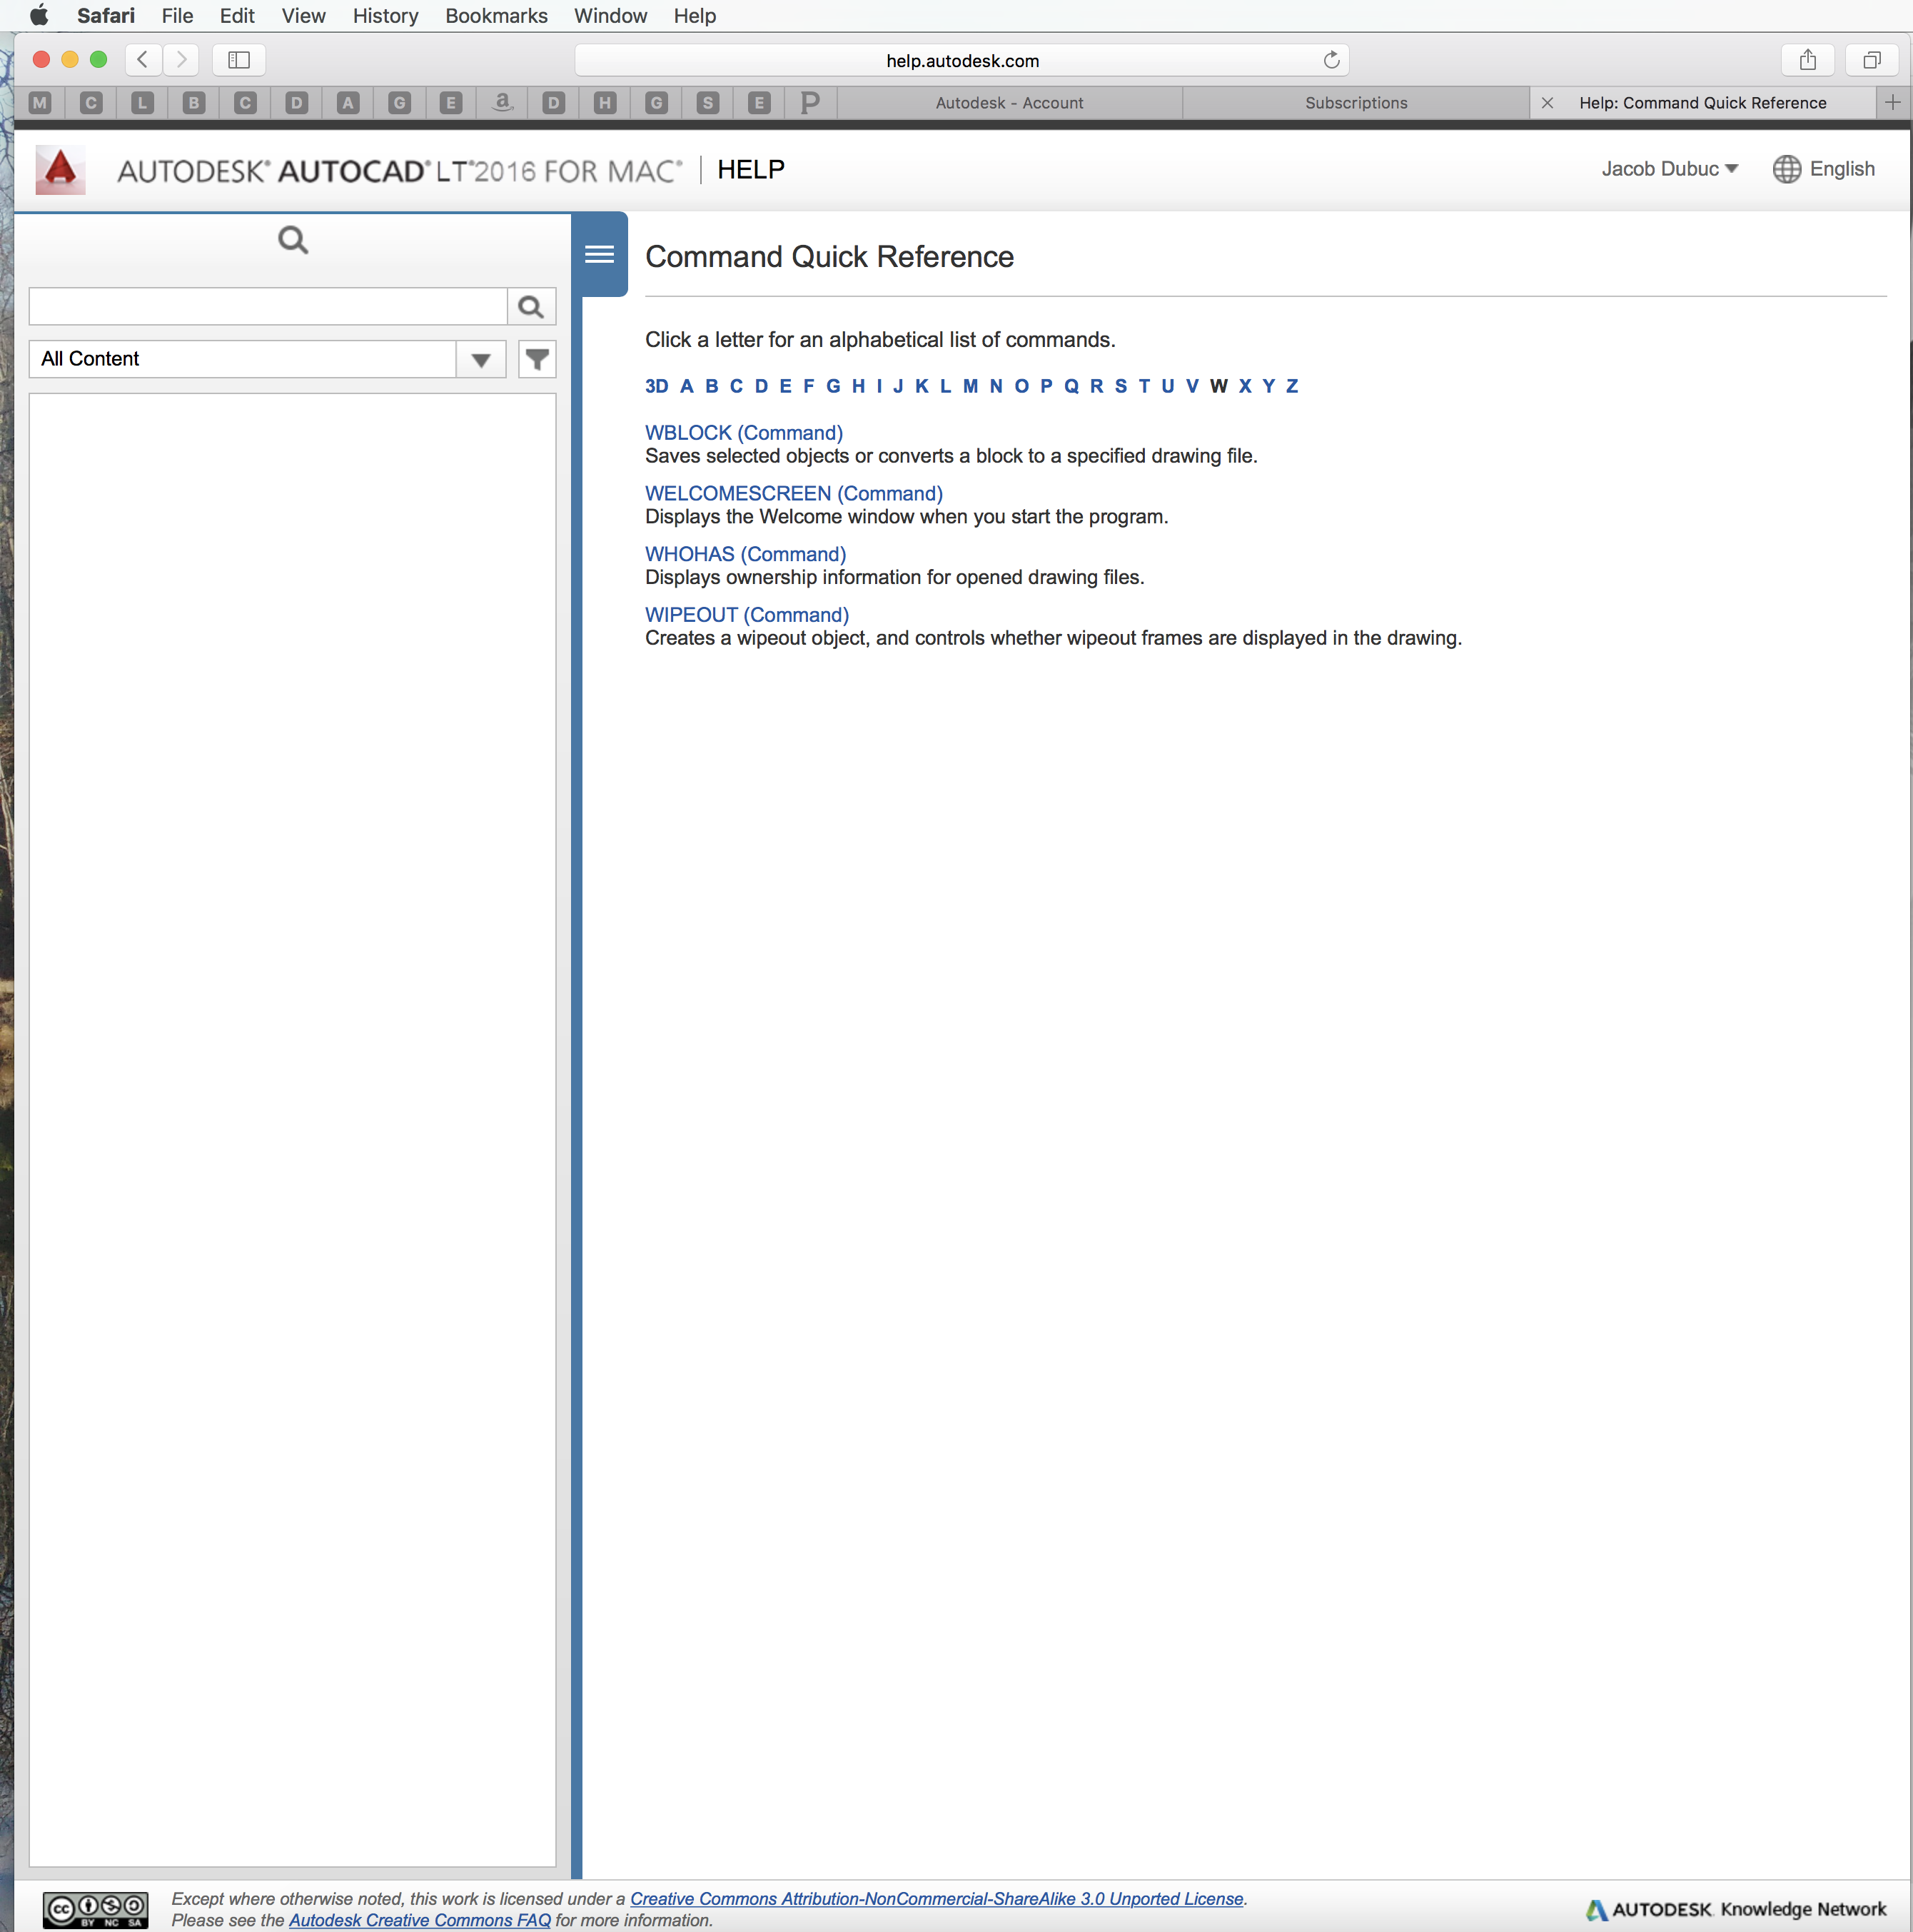Viewport: 1913px width, 1932px height.
Task: Click the Autodesk red A logo
Action: pos(60,169)
